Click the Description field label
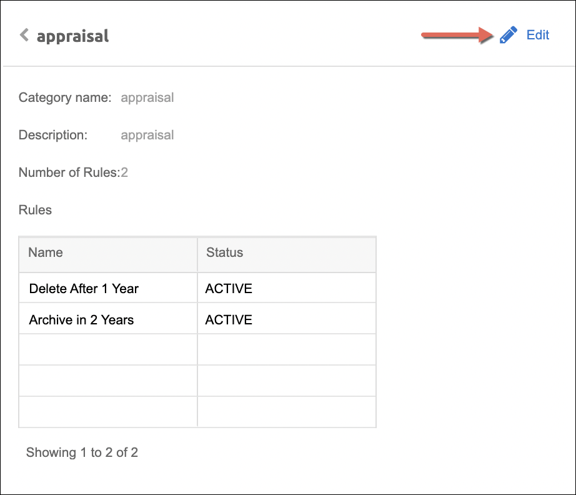The image size is (576, 495). [52, 135]
